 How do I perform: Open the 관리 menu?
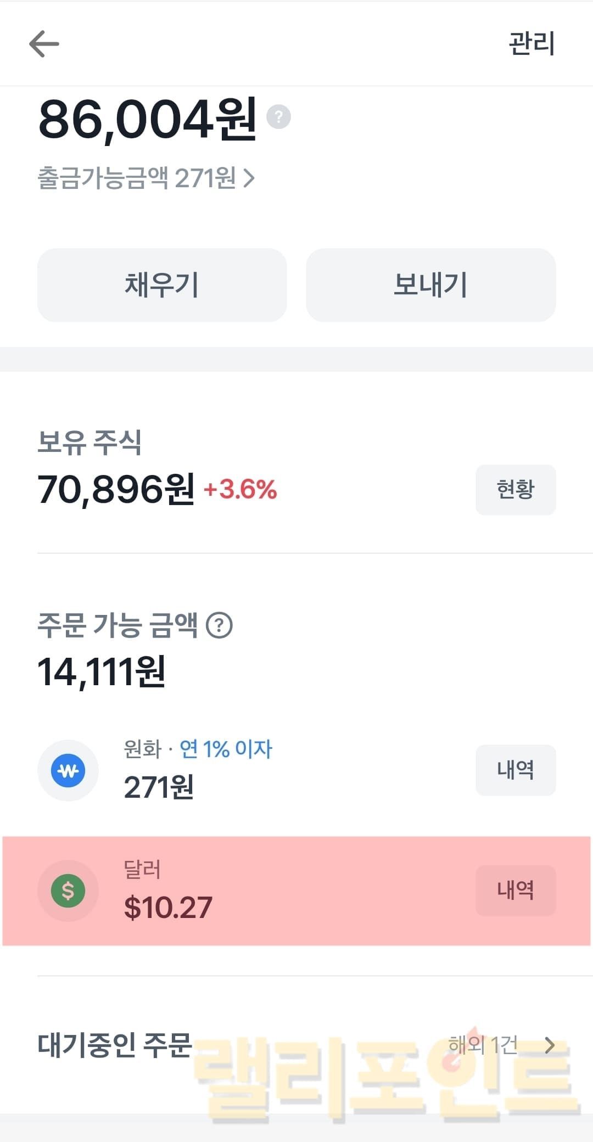(532, 44)
